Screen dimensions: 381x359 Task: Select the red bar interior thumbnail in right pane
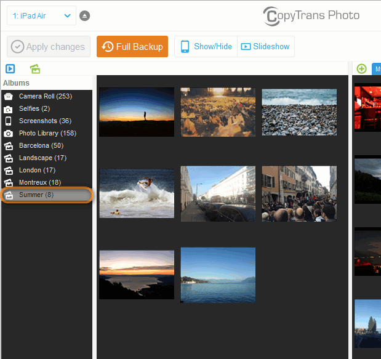pos(367,107)
